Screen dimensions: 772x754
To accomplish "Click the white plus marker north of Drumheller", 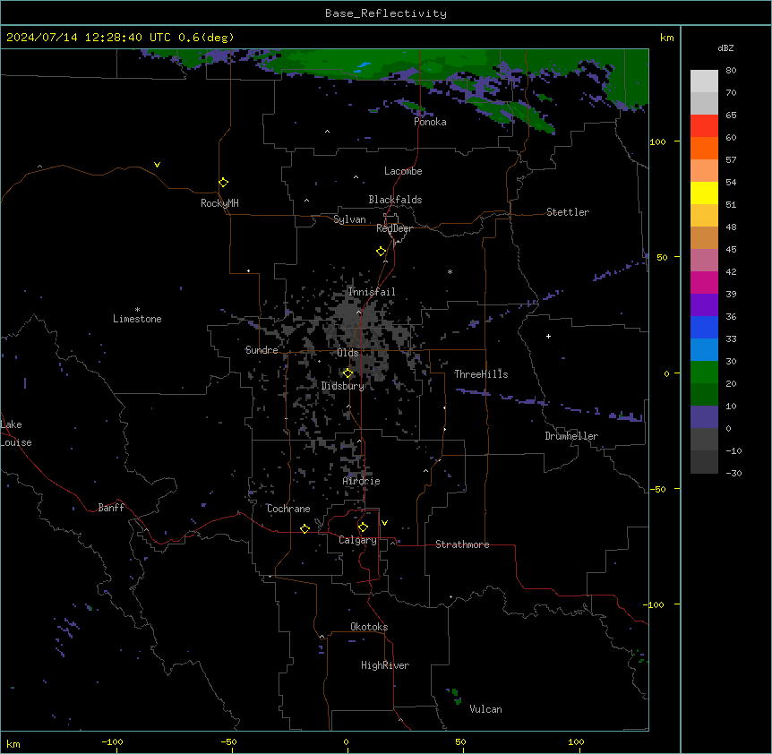I will [x=548, y=336].
